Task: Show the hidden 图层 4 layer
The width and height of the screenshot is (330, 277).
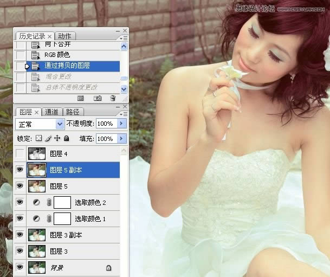Action: tap(20, 153)
